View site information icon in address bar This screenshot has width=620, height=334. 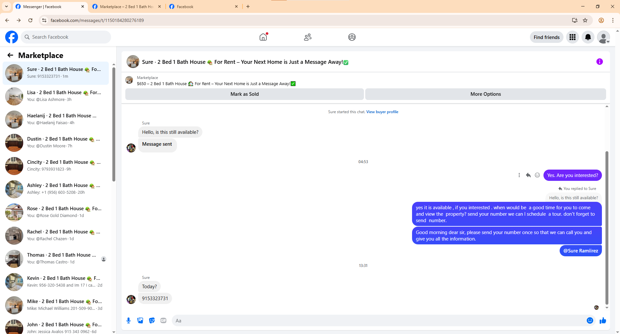point(44,20)
